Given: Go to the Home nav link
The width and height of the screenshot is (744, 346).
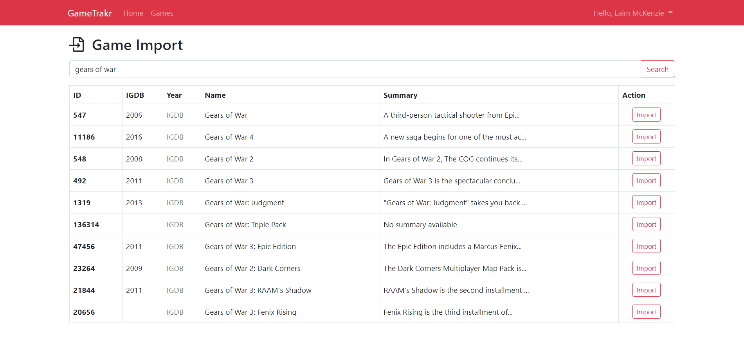Looking at the screenshot, I should (x=133, y=13).
